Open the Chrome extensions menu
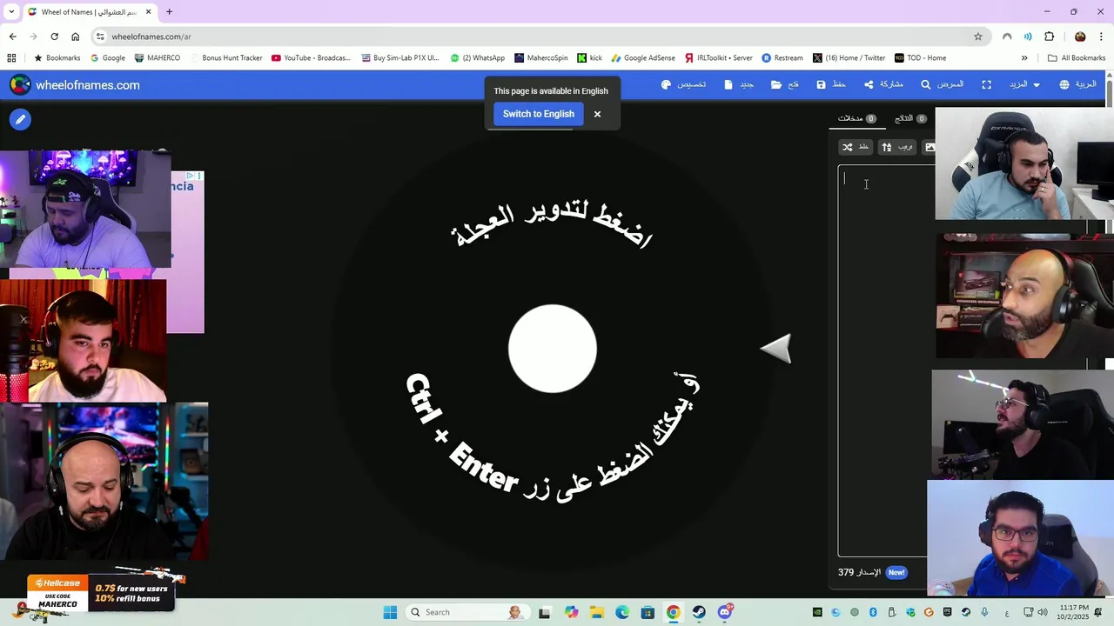The height and width of the screenshot is (626, 1114). point(1049,37)
